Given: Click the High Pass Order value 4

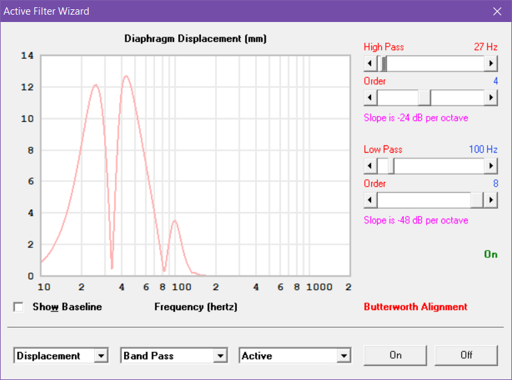Looking at the screenshot, I should pyautogui.click(x=495, y=81).
